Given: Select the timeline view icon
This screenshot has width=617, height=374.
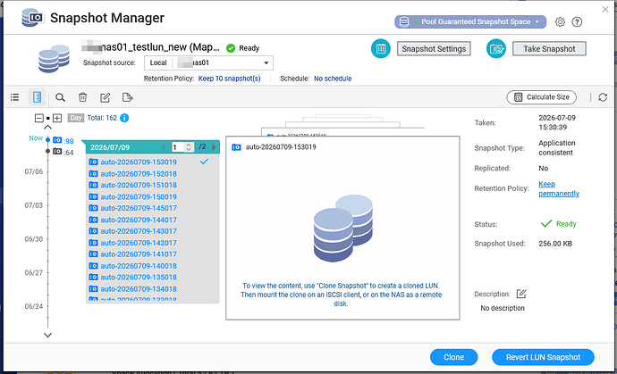Looking at the screenshot, I should pyautogui.click(x=37, y=97).
